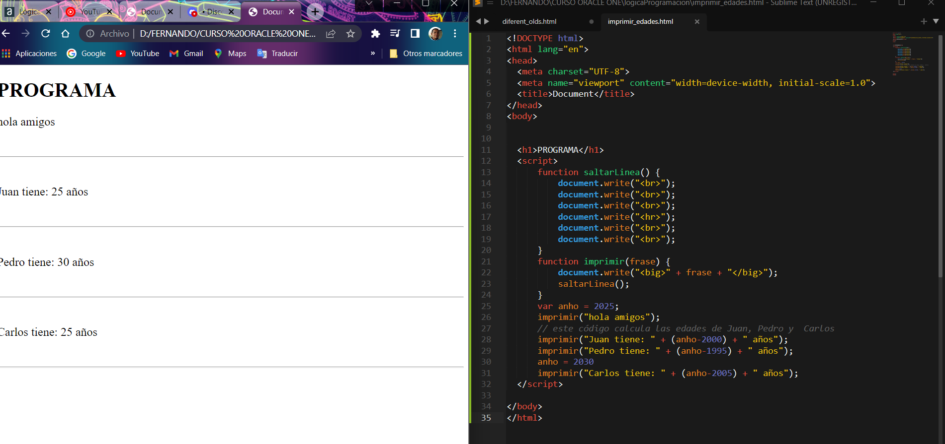
Task: Click 'Pedro tiene: 30 años' text
Action: click(x=47, y=262)
